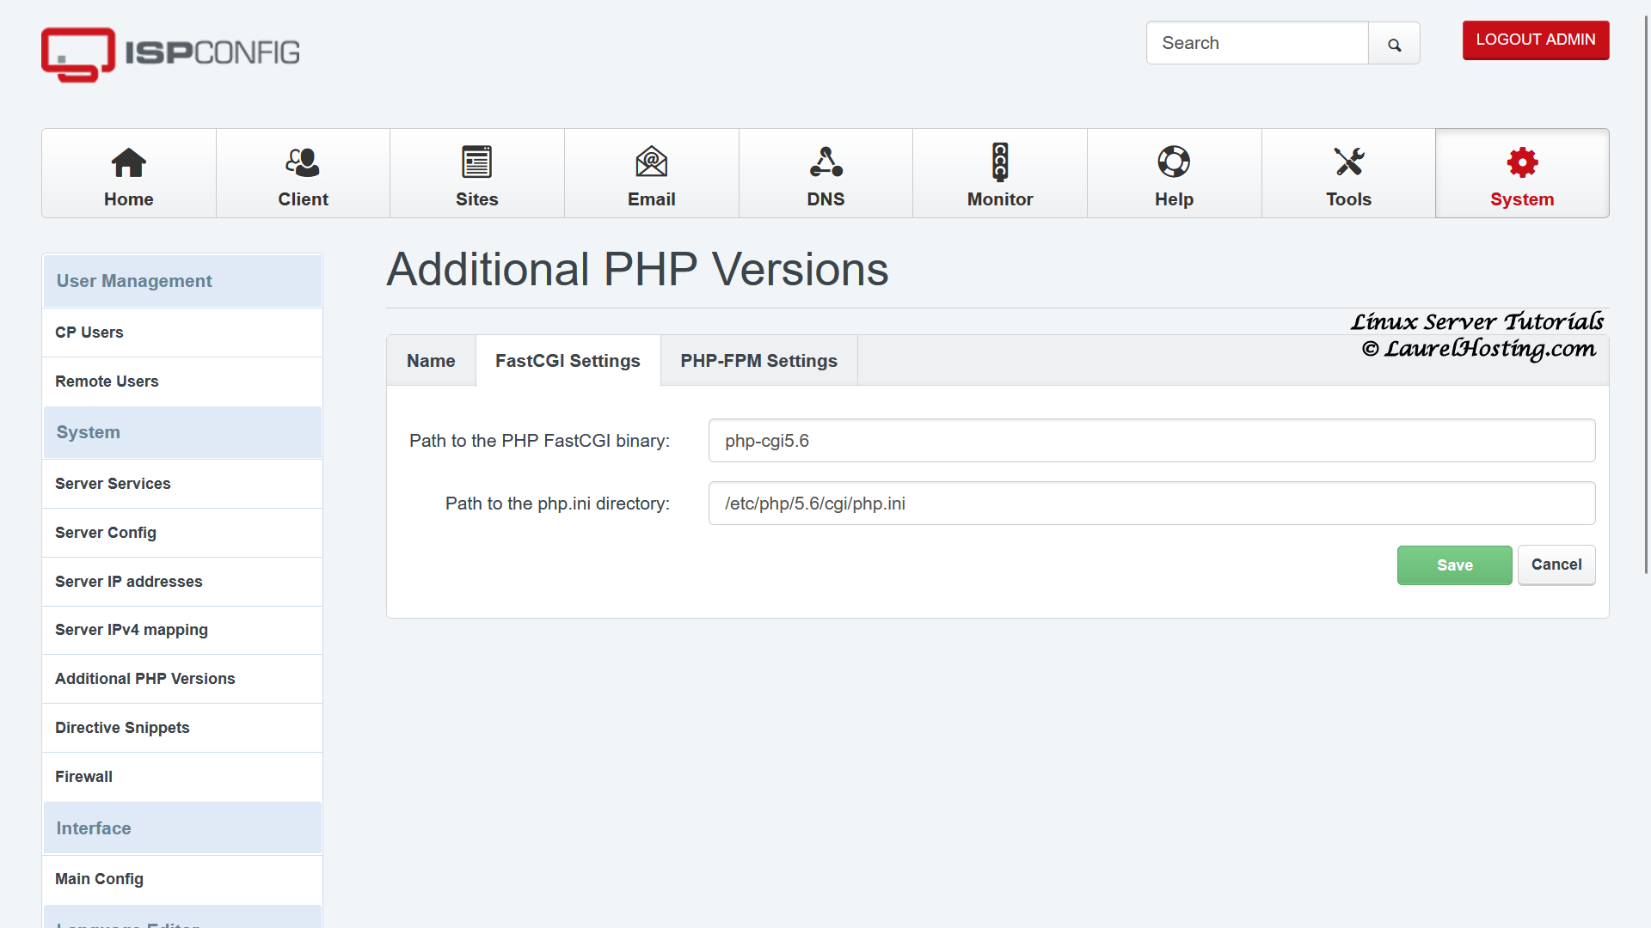Open CP Users in sidebar

tap(182, 333)
